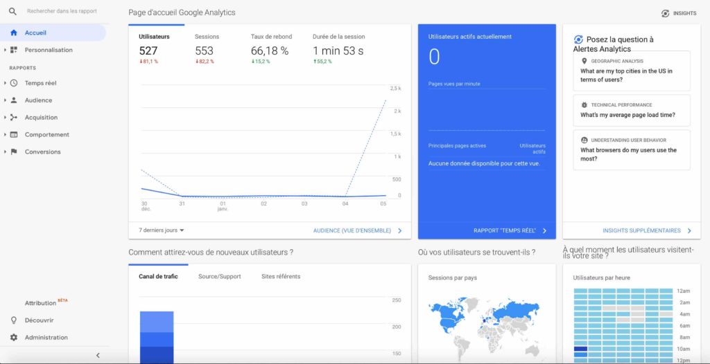Open Insights supplémentaires link

point(647,230)
